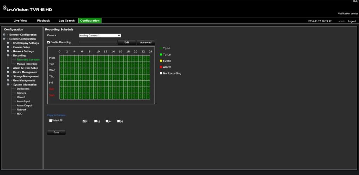Expand the Network Settings node
Viewport: 359px width, 175px height.
(8, 51)
